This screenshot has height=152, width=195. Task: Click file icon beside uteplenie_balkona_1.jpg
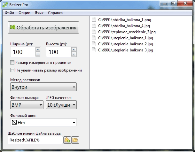point(94,38)
